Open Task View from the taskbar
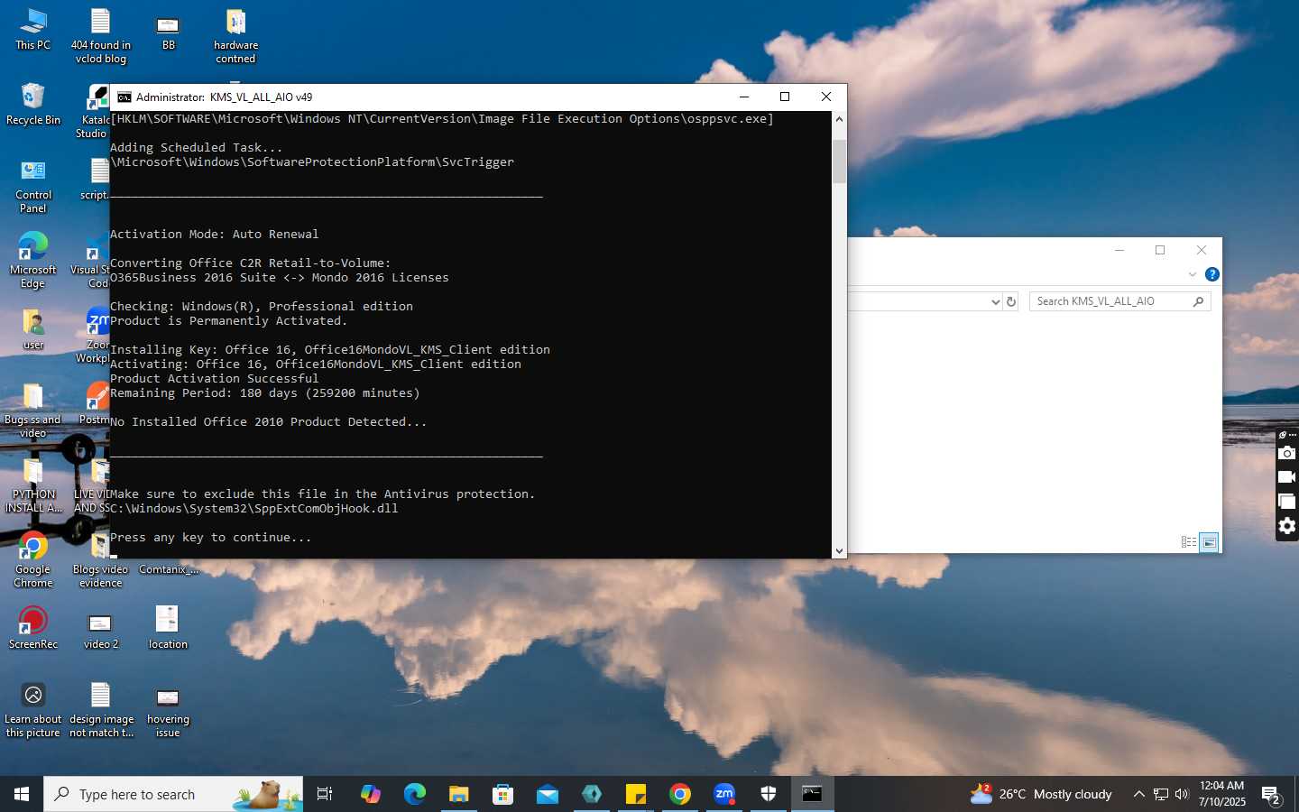1299x812 pixels. click(x=325, y=794)
